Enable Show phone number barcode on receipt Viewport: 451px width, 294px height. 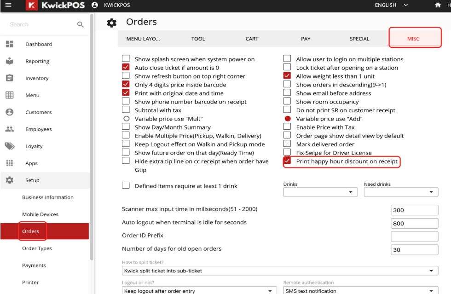(x=126, y=101)
